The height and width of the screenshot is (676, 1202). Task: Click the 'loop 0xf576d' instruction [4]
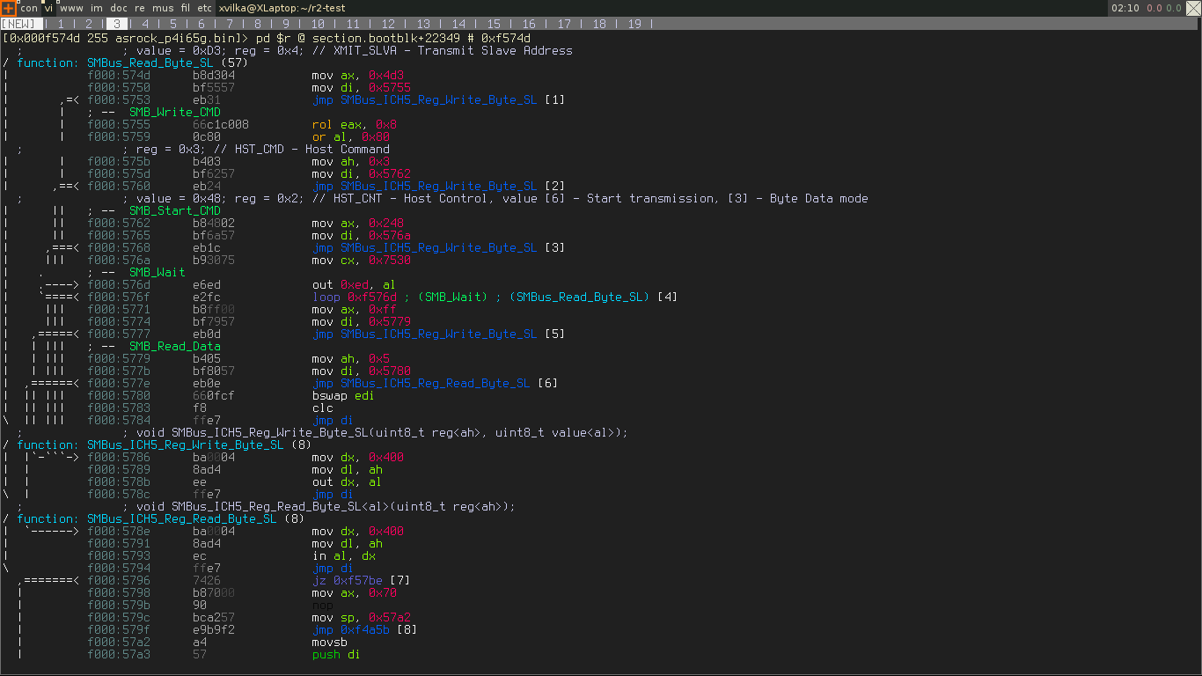pos(495,297)
